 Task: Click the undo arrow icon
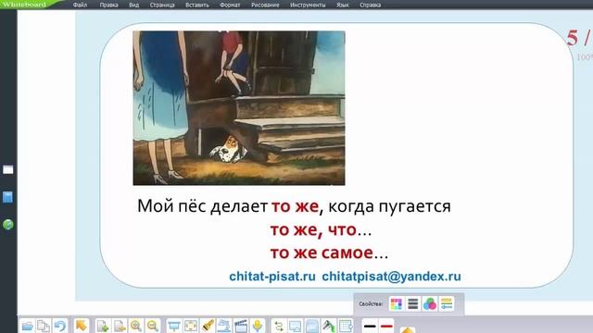pos(59,326)
